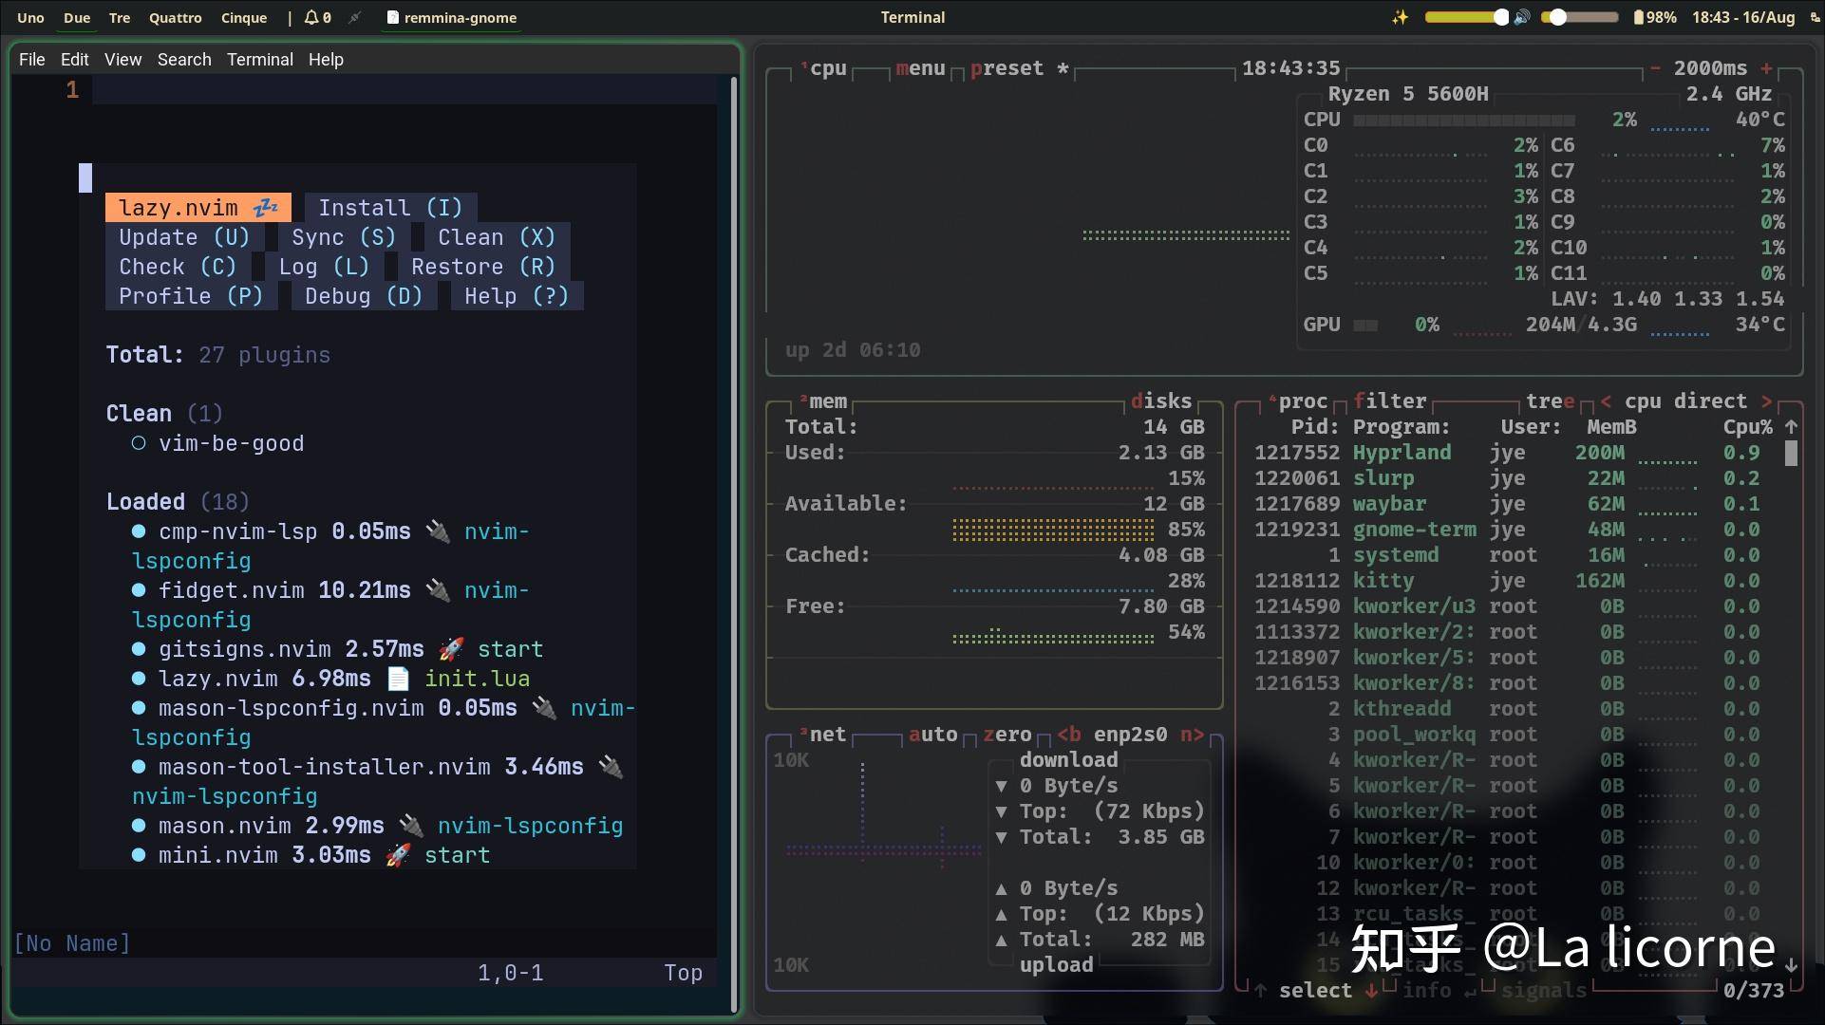Click the battery icon showing 98%

coord(1638,17)
